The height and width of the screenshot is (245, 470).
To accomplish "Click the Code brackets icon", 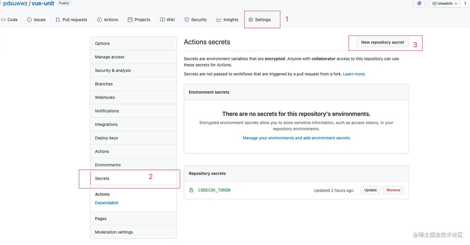I will click(3, 20).
